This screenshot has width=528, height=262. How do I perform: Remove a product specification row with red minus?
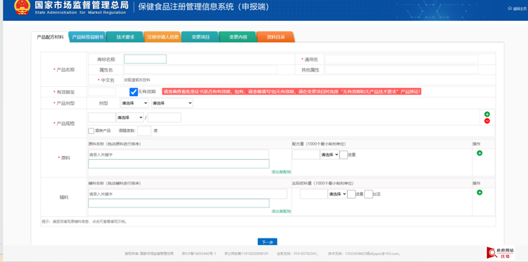point(487,121)
